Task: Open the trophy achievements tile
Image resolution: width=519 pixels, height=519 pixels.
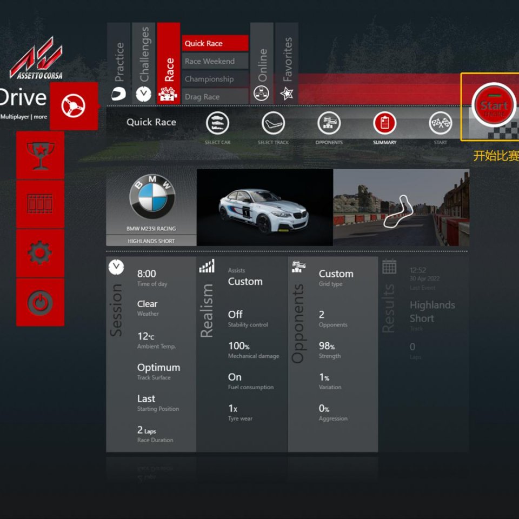Action: point(41,155)
